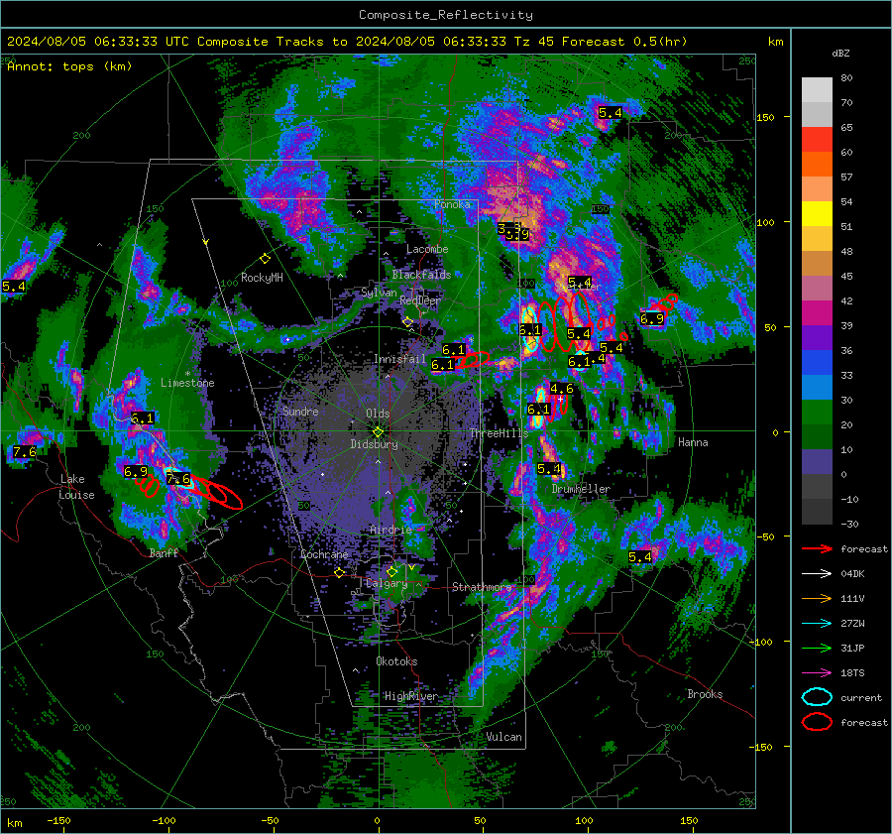
Task: Click the Sundre town label
Action: [x=300, y=411]
